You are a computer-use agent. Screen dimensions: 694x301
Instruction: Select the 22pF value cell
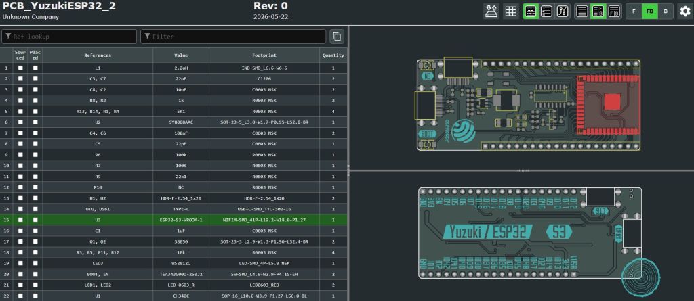pos(181,143)
